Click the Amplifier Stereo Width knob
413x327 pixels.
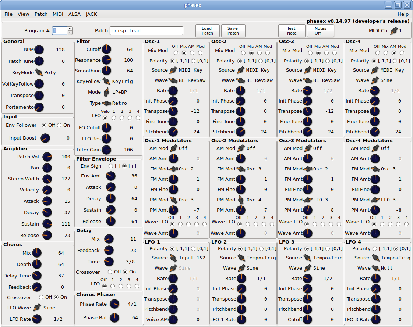[47, 179]
